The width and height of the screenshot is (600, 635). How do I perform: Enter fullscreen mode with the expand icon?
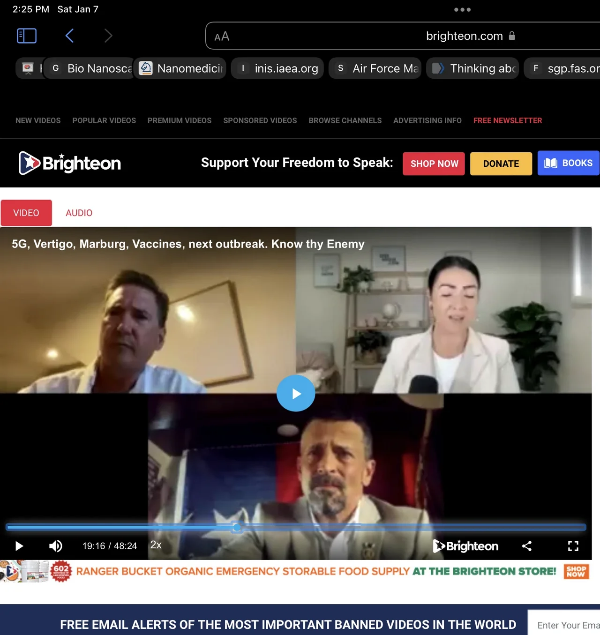573,546
